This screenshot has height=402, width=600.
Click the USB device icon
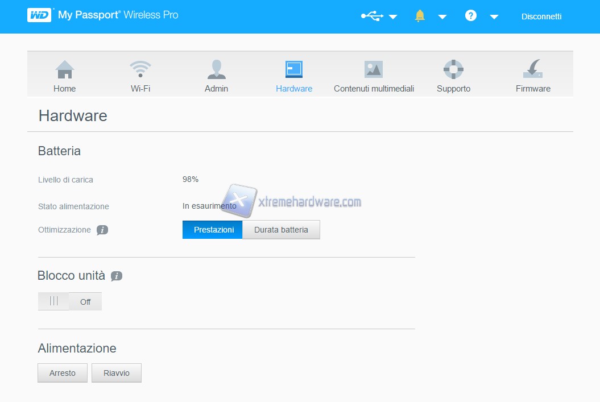(372, 16)
